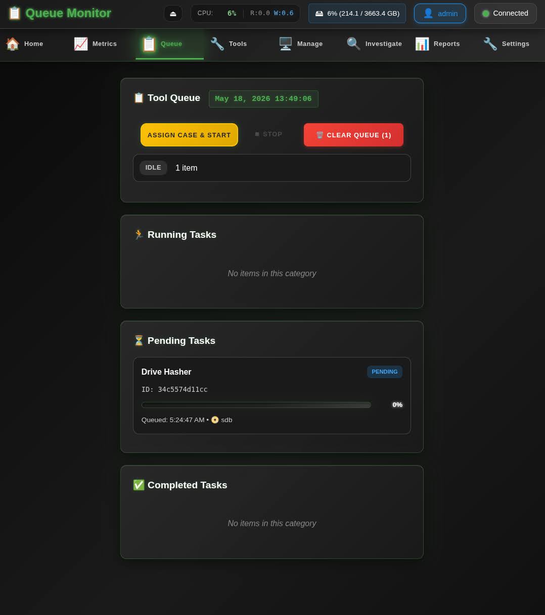Viewport: 545px width, 615px height.
Task: Click the admin user avatar icon
Action: (428, 14)
